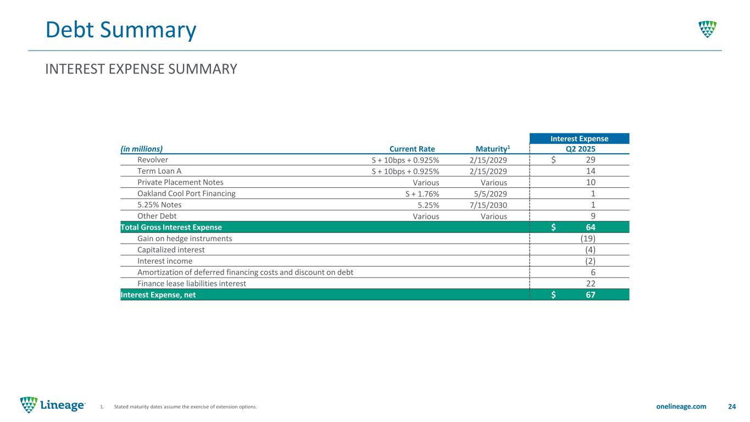Screen dimensions: 750x422
Task: Click the Lineage shield icon at top right
Action: coord(707,29)
